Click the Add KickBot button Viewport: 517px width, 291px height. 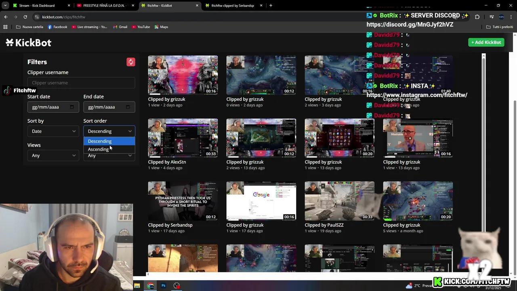(486, 42)
